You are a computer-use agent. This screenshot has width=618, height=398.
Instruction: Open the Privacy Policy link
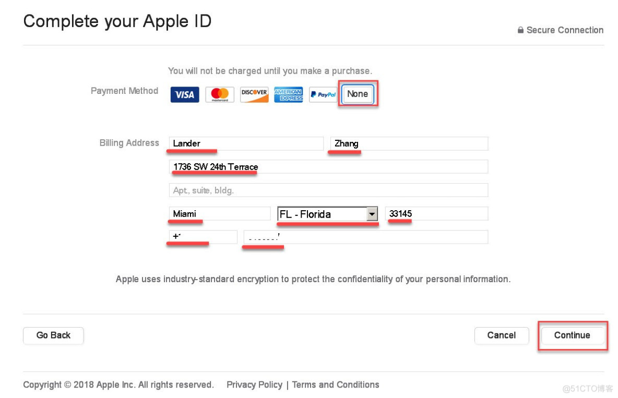tap(254, 384)
